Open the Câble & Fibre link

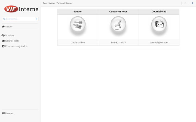click(x=78, y=43)
